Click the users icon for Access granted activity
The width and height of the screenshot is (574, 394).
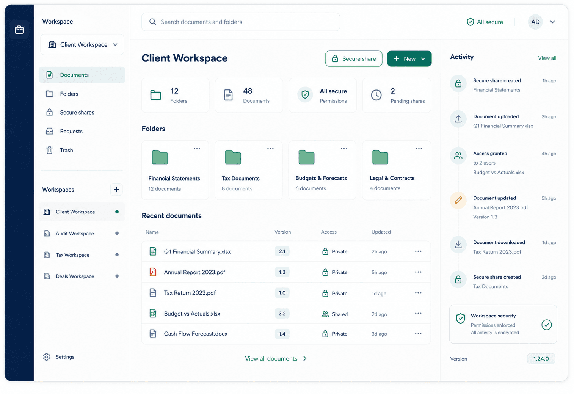pyautogui.click(x=458, y=156)
